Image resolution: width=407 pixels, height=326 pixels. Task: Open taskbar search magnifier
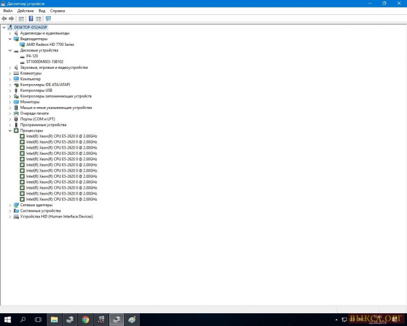click(x=23, y=319)
